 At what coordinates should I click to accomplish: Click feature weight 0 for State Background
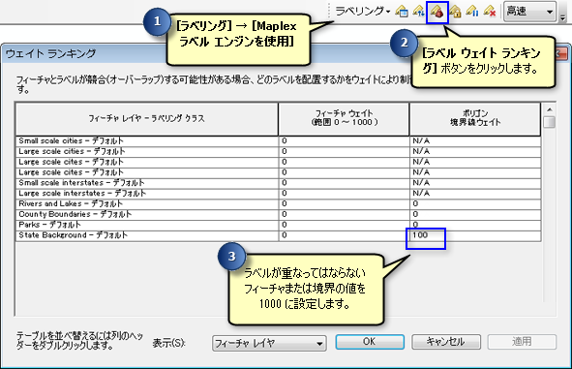click(x=344, y=235)
